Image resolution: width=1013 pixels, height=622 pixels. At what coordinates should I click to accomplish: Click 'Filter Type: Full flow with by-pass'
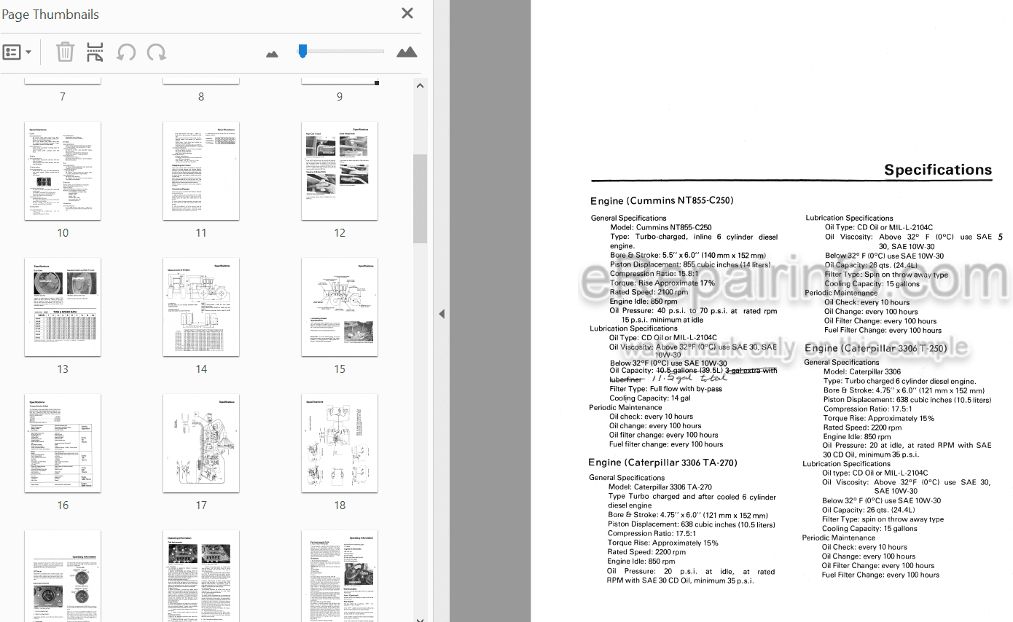(665, 389)
